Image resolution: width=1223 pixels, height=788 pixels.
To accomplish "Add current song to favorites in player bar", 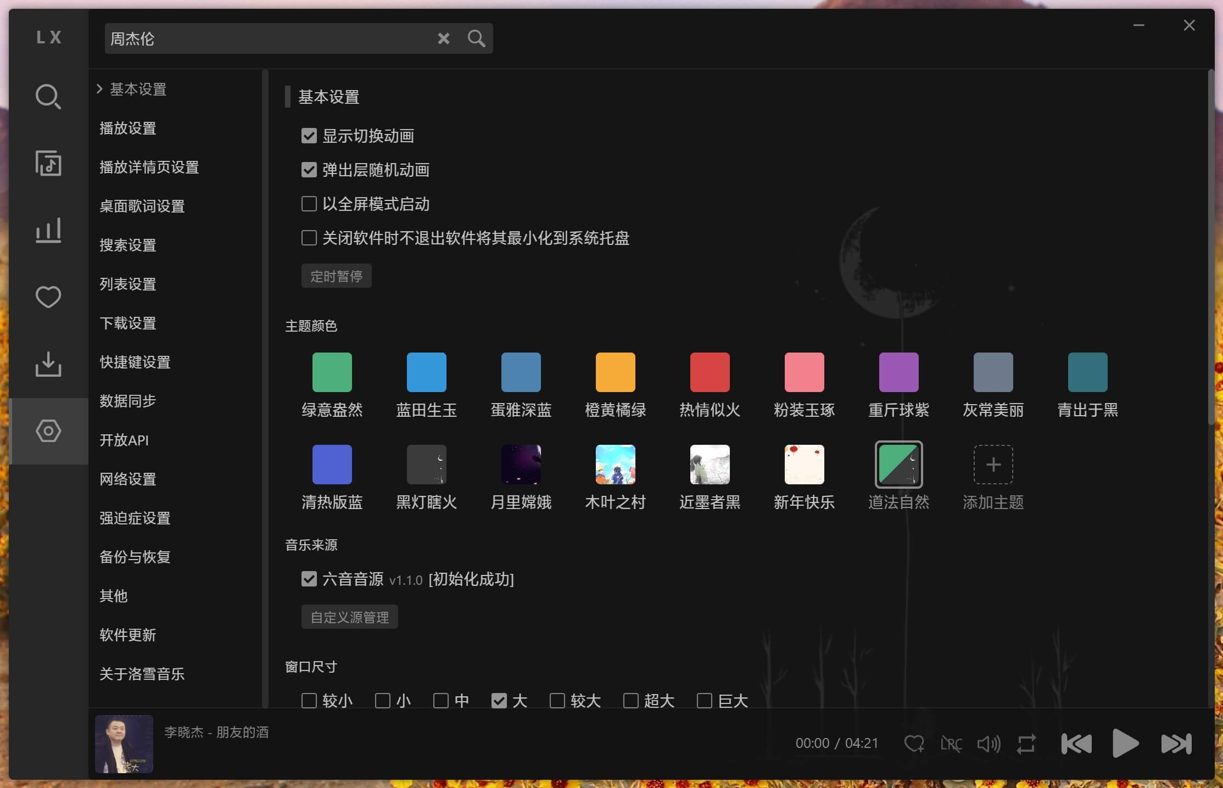I will point(914,744).
